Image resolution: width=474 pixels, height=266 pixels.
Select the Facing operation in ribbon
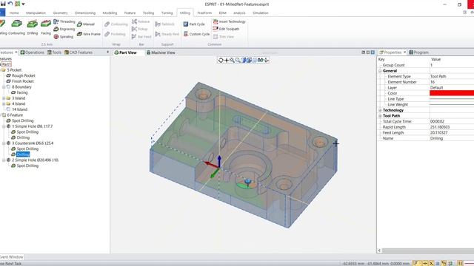pos(46,27)
